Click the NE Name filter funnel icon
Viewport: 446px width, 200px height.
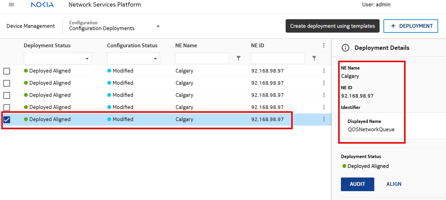point(238,58)
